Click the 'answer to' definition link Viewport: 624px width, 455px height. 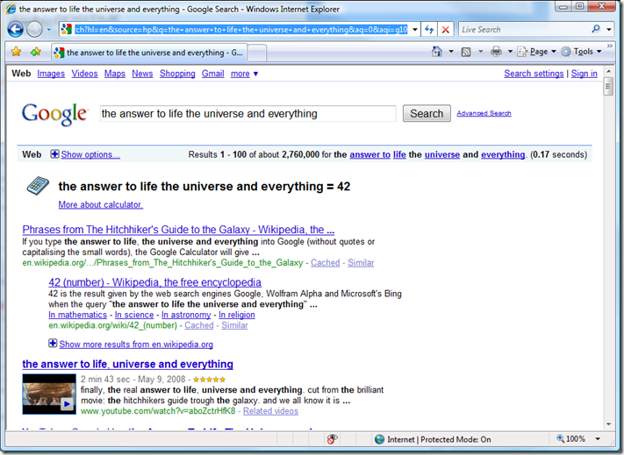coord(369,154)
